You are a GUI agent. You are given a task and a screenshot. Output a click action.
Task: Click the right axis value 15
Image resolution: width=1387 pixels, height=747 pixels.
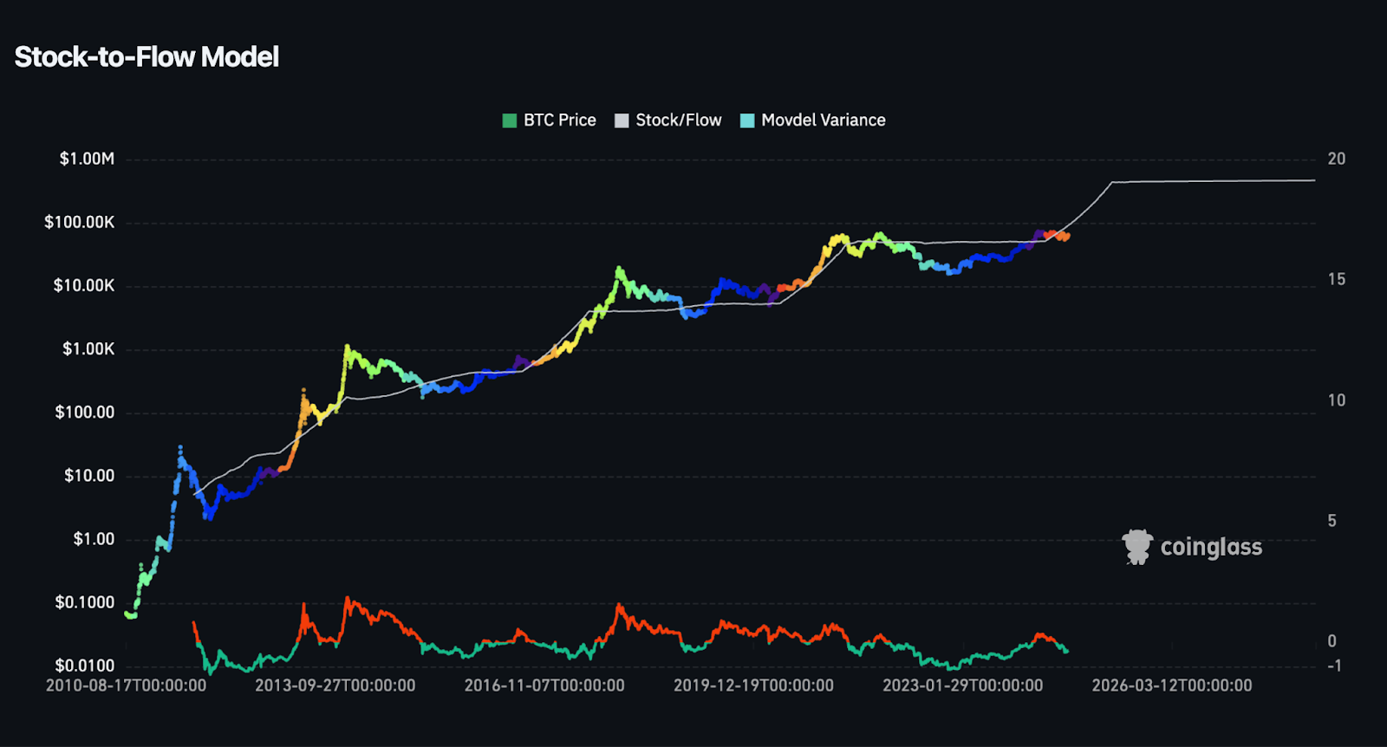[x=1337, y=279]
